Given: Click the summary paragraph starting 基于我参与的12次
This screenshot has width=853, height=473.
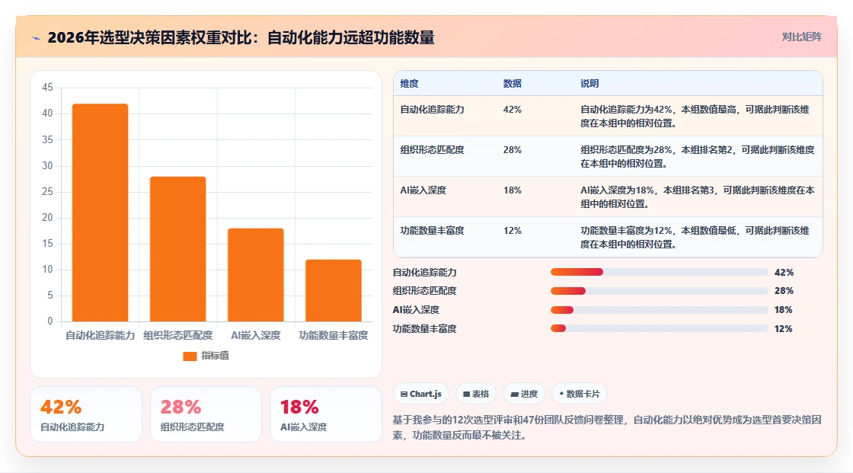Looking at the screenshot, I should [x=606, y=427].
